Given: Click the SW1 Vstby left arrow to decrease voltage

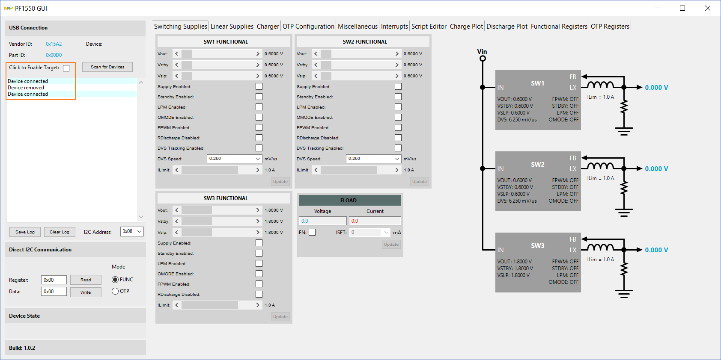Looking at the screenshot, I should pos(177,65).
